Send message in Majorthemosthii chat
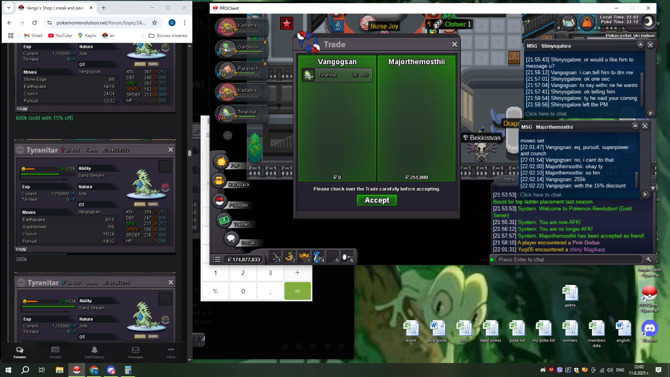Image resolution: width=670 pixels, height=377 pixels. pos(645,194)
